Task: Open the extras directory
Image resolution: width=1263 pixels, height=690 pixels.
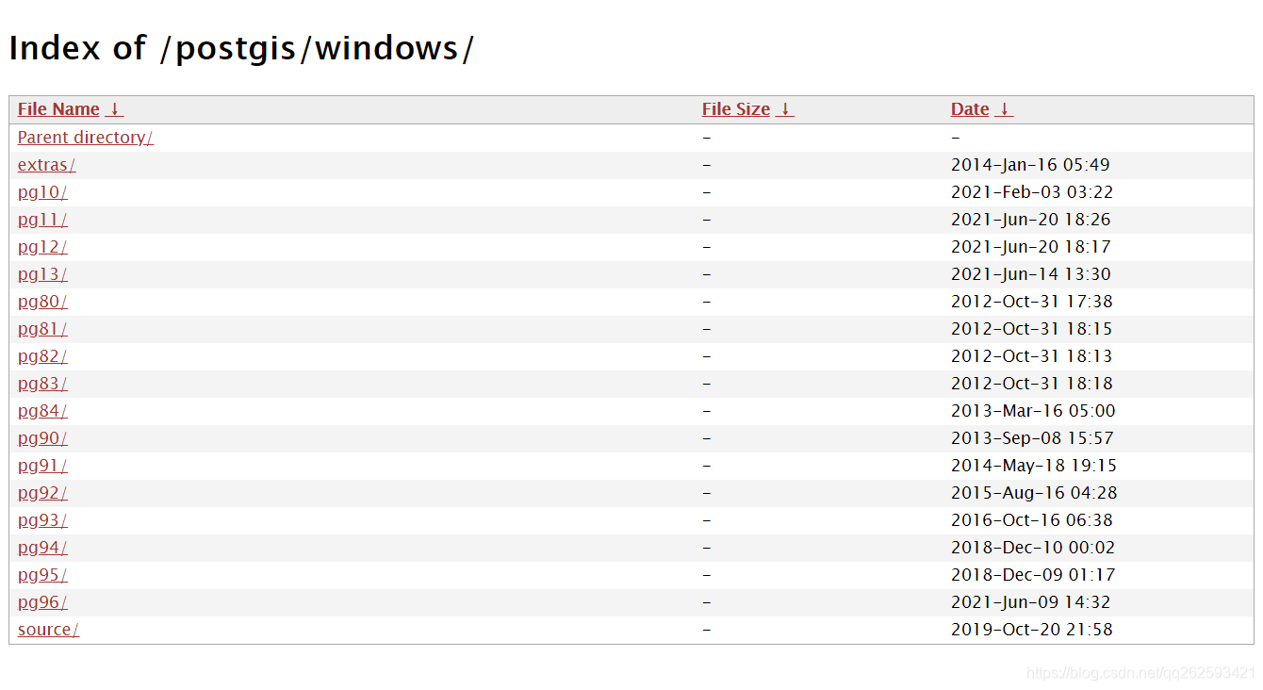Action: click(x=46, y=164)
